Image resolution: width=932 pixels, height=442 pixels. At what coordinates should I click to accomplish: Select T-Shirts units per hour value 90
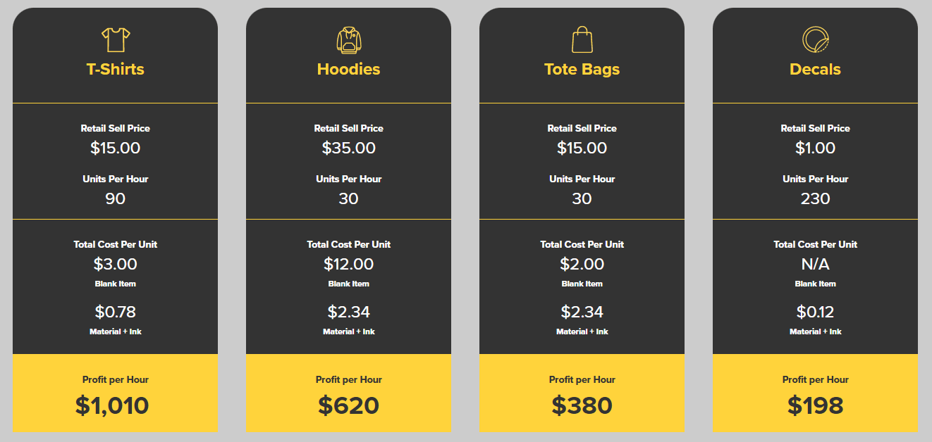click(116, 198)
